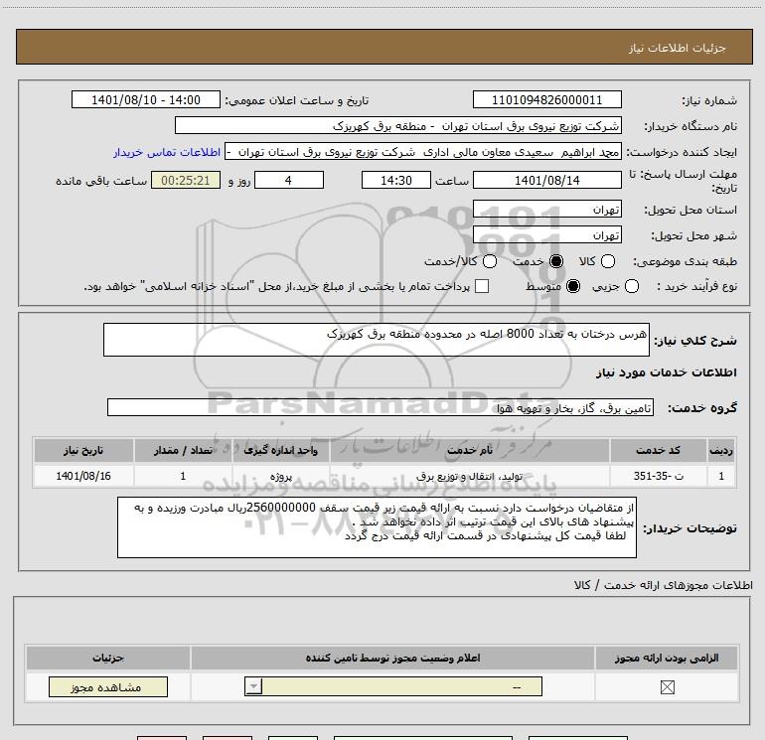Click the remaining time countdown 00:25:21
765x740 pixels.
point(186,180)
